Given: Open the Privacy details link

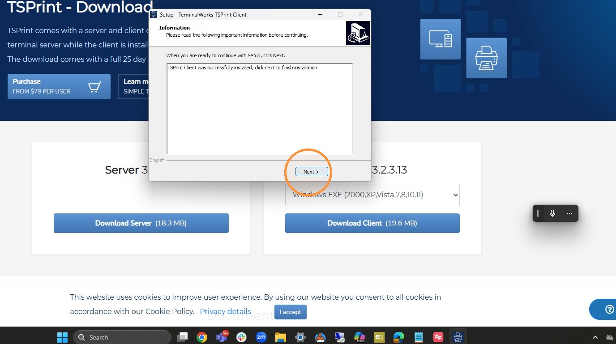Looking at the screenshot, I should (225, 311).
